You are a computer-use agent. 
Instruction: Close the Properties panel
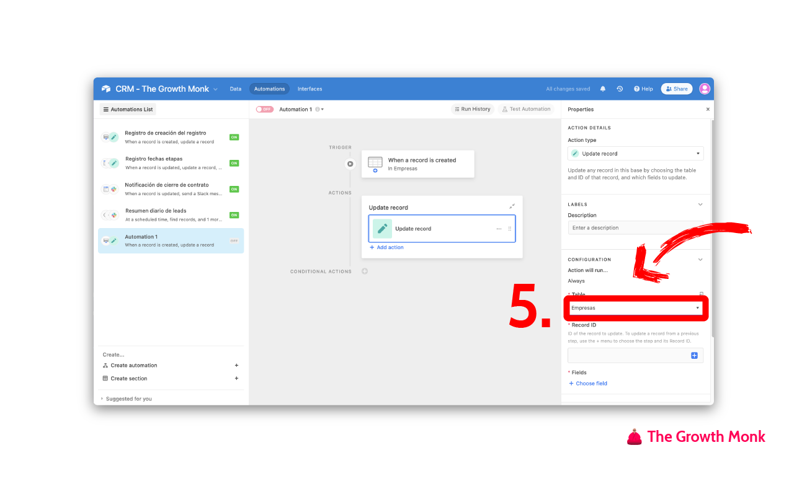pos(708,109)
